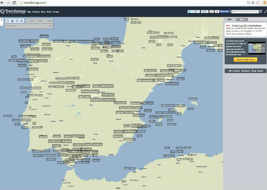The width and height of the screenshot is (267, 190).
Task: Click the Twitter Login button
Action: click(193, 12)
